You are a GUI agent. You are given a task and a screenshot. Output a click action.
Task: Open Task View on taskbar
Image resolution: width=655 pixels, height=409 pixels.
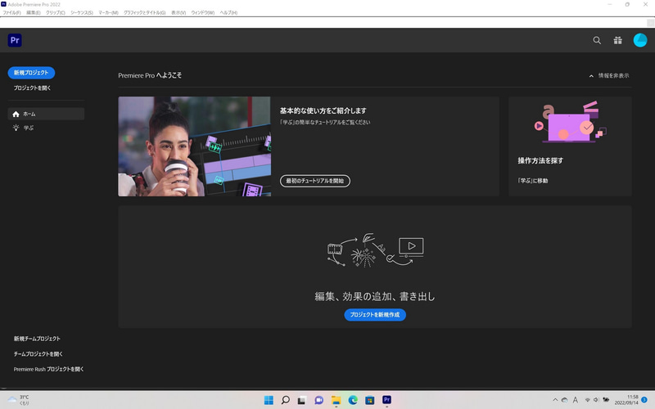[302, 400]
